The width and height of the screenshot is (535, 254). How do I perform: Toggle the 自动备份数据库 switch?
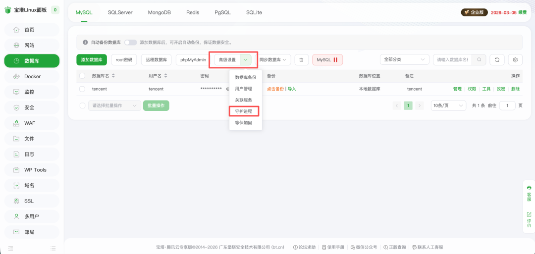click(x=130, y=43)
